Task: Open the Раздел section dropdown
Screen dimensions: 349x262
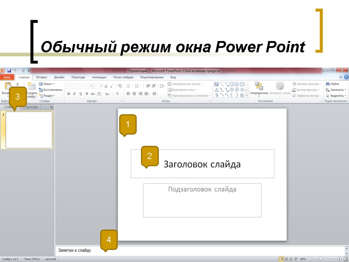Action: coord(47,96)
